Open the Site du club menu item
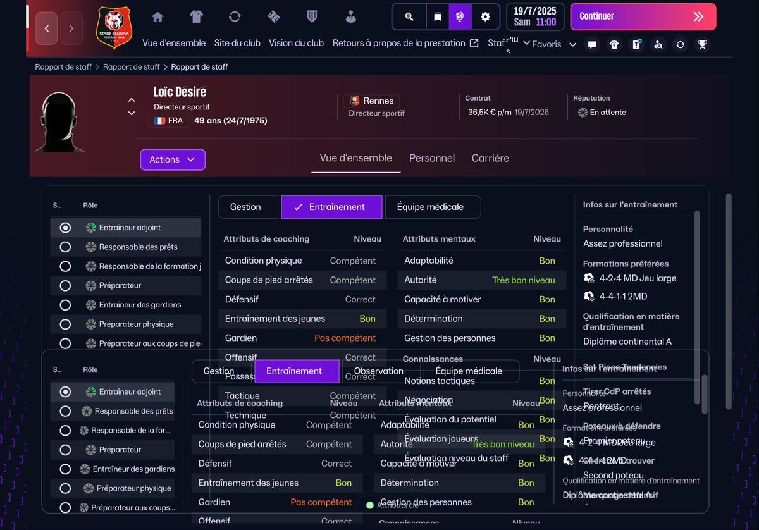759x530 pixels. click(237, 43)
